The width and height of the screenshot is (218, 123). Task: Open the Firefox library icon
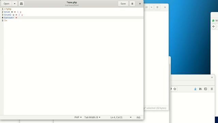click(x=200, y=89)
